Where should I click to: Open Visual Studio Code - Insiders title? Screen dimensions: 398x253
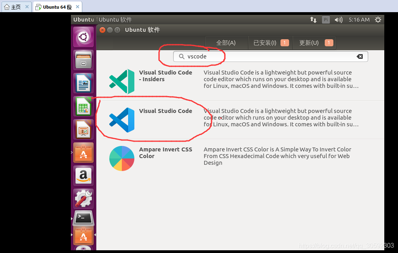point(165,76)
